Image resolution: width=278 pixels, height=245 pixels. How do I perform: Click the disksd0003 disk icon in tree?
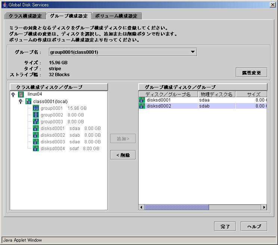pyautogui.click(x=36, y=142)
